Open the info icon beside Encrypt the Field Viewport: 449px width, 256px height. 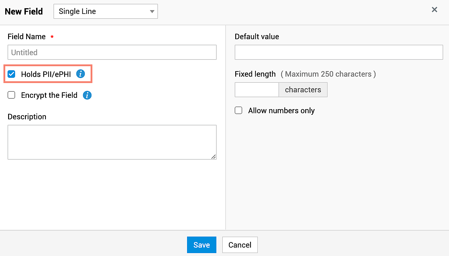coord(87,95)
